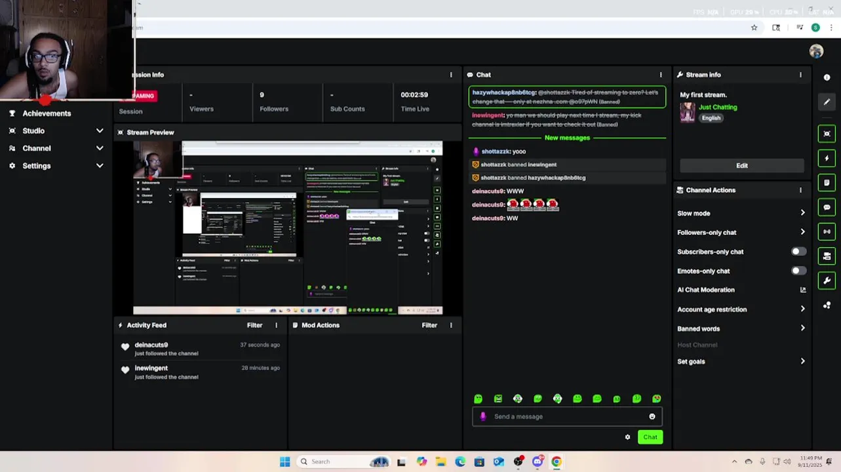
Task: Open the Channel Actions panel kebab menu
Action: 800,190
